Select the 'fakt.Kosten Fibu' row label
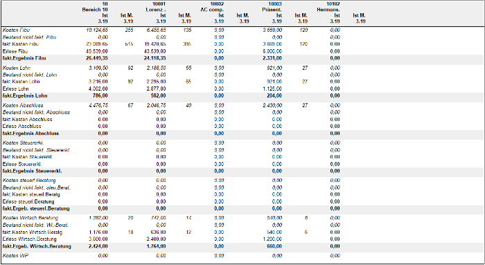485x265 pixels. (x=21, y=44)
